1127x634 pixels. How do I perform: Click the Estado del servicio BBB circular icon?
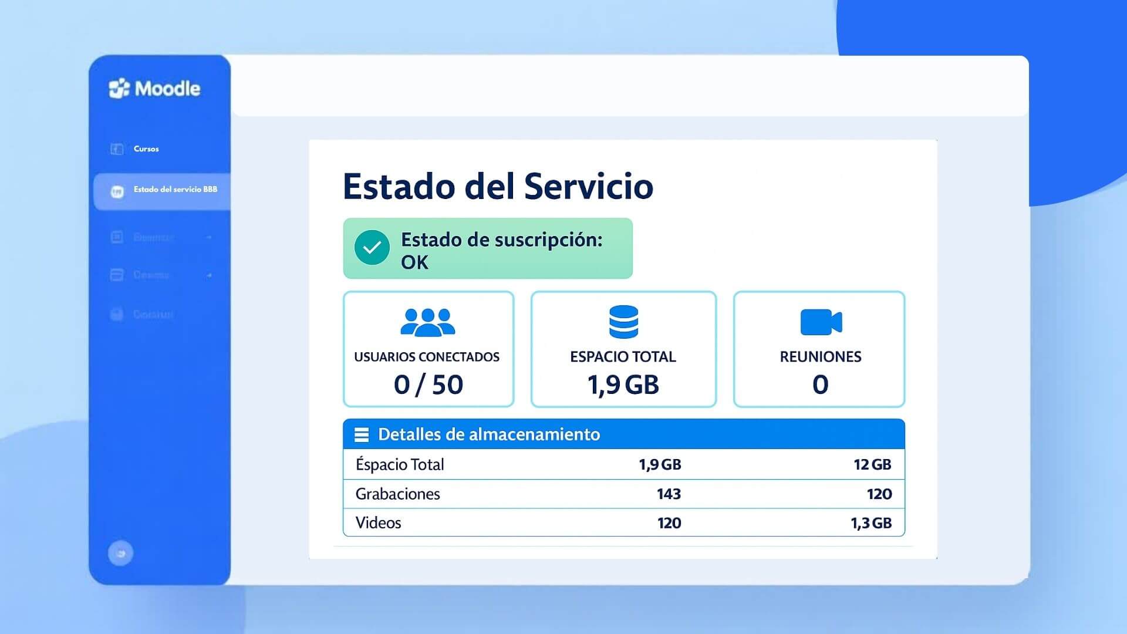pyautogui.click(x=117, y=191)
